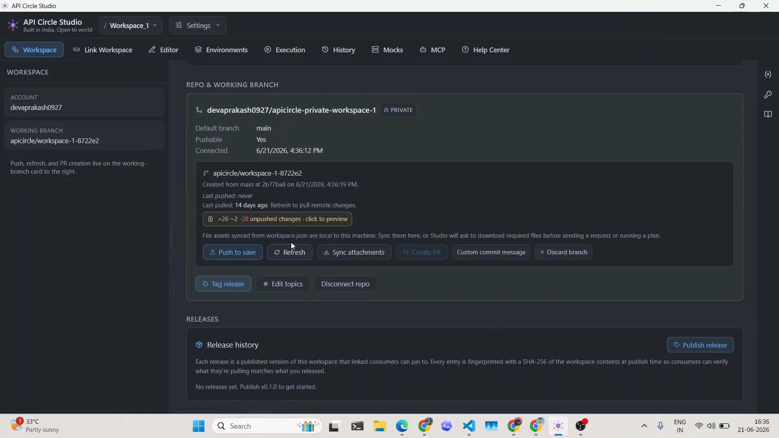Click the Default branch value main

[264, 128]
